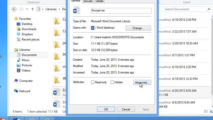Select Documents library in sidebar
213x120 pixels.
point(29,55)
